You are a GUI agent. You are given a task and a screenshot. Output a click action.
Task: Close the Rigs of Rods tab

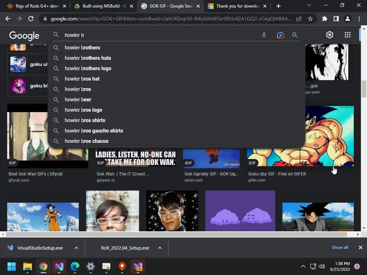coord(65,6)
